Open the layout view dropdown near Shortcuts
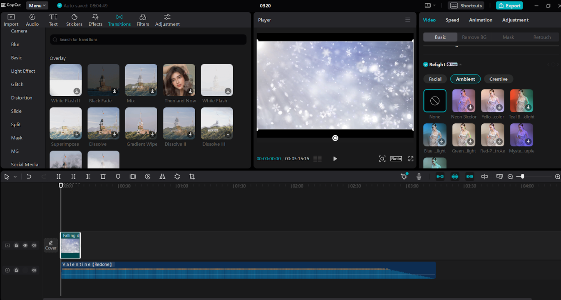This screenshot has height=300, width=561. point(429,5)
